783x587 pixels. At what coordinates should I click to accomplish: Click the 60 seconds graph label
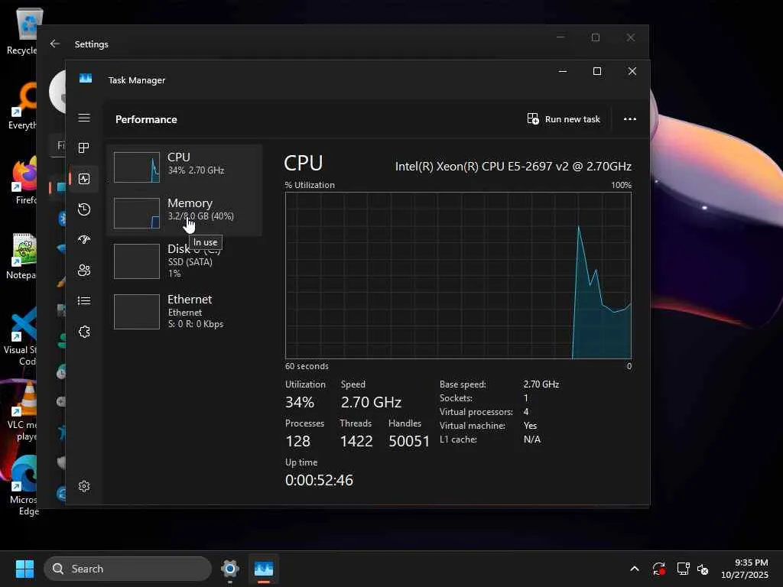[x=307, y=366]
